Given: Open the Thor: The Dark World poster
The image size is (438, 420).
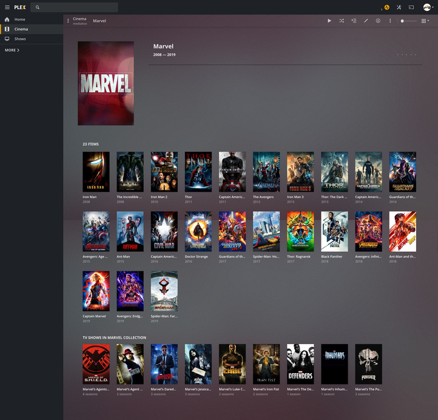Looking at the screenshot, I should (334, 172).
